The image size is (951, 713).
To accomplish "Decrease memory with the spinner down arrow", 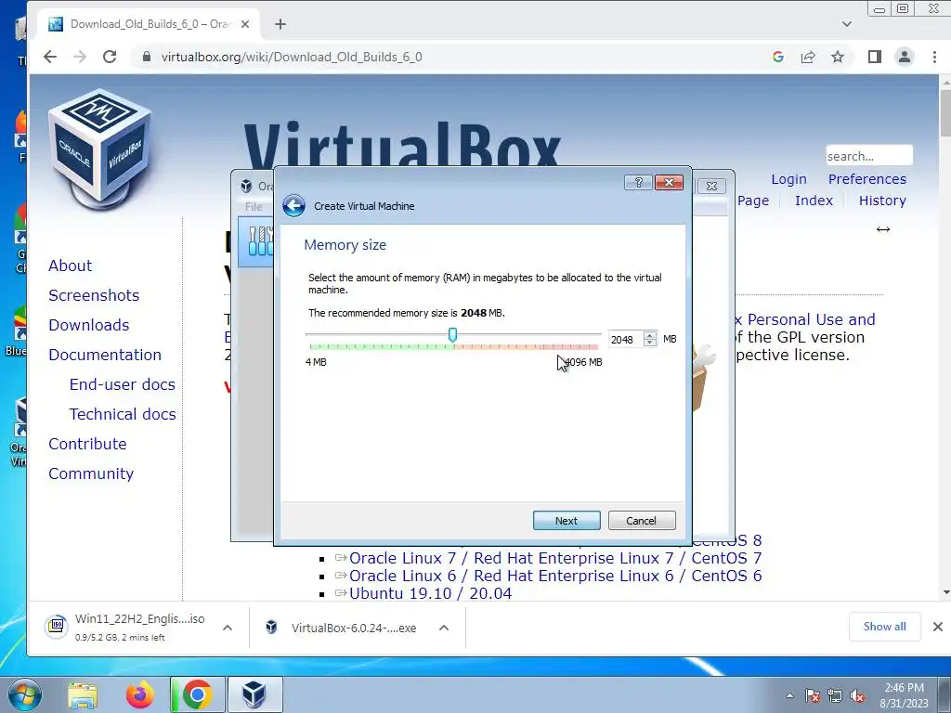I will pos(650,343).
